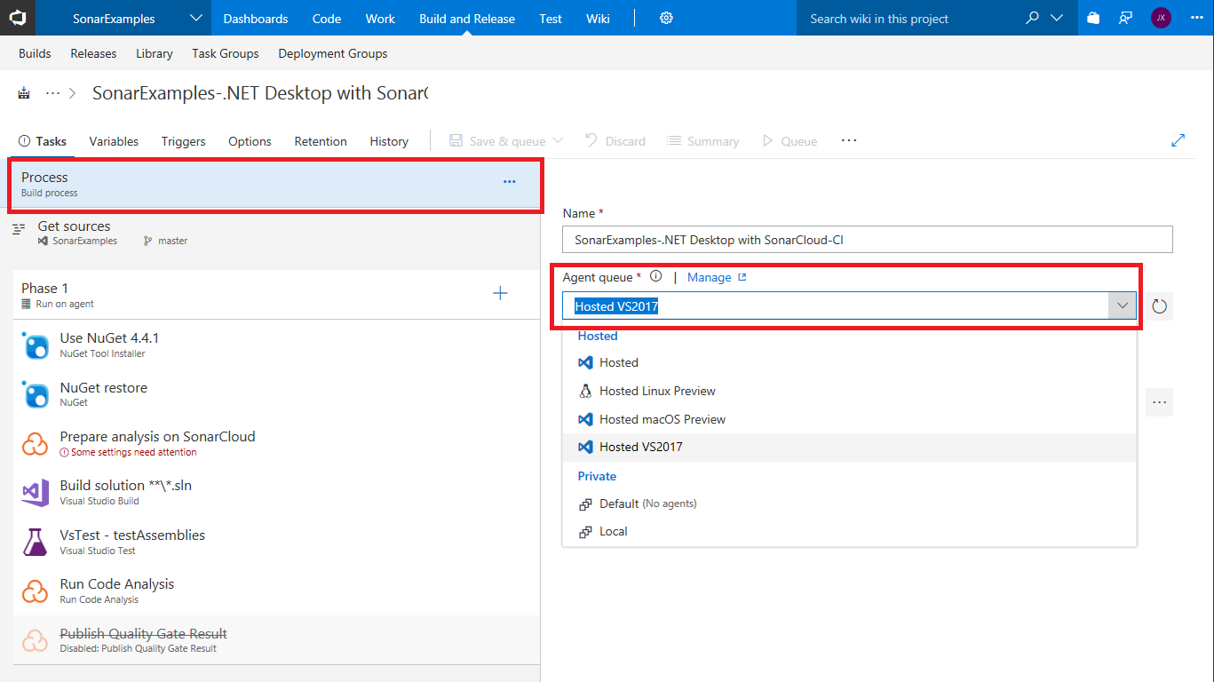Screen dimensions: 1214x682
Task: Select the Use NuGet 4.4.1 task
Action: point(276,345)
